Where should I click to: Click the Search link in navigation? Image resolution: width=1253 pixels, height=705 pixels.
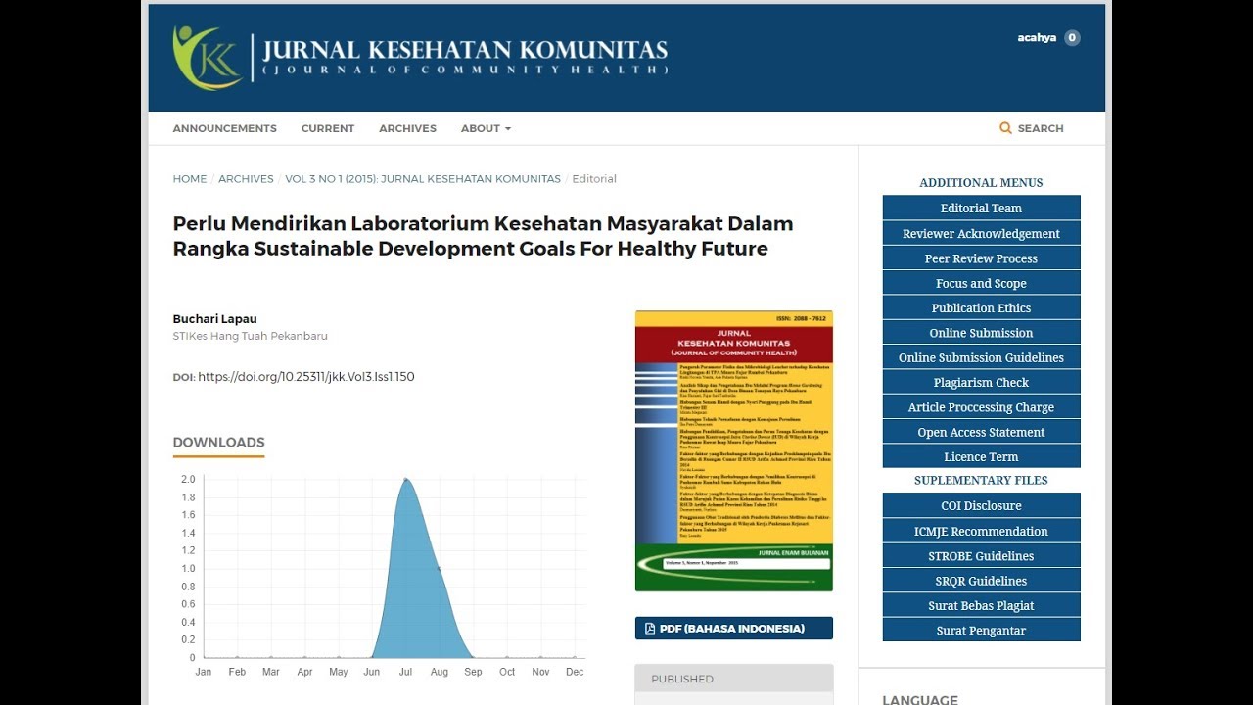[x=1041, y=128]
